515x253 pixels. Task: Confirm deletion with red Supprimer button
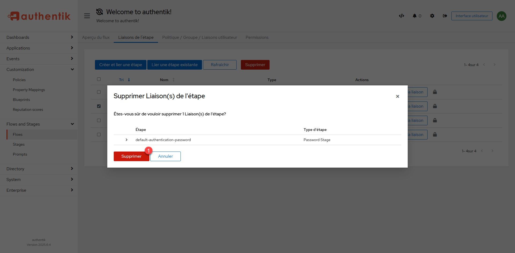tap(131, 156)
